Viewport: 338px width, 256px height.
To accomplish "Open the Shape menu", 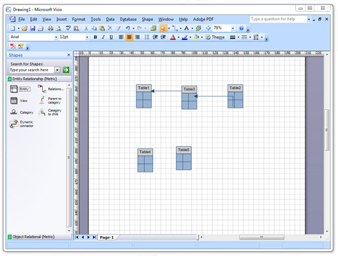I will pos(148,19).
